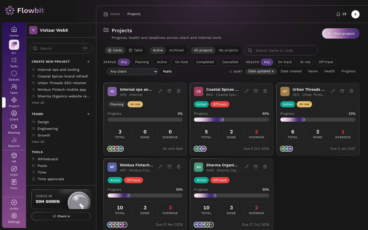Delete the Urban Threads project card

pyautogui.click(x=351, y=91)
